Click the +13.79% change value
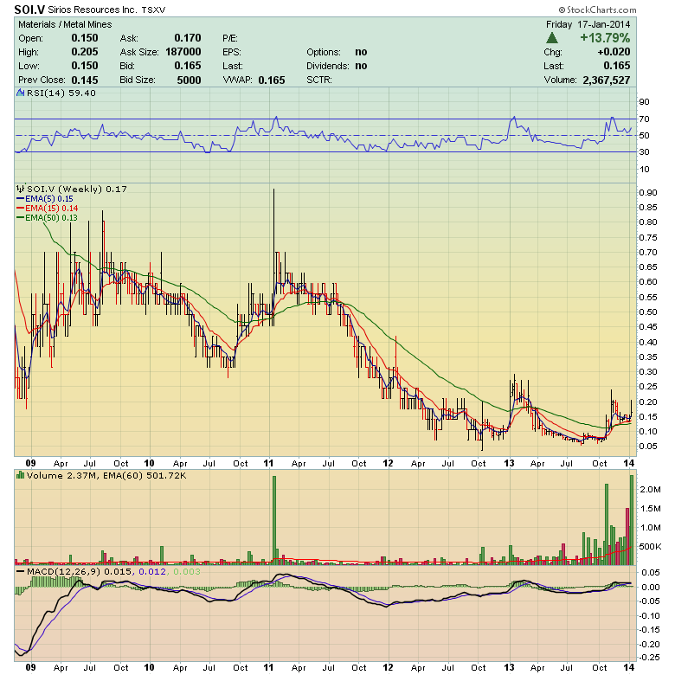 pos(605,38)
